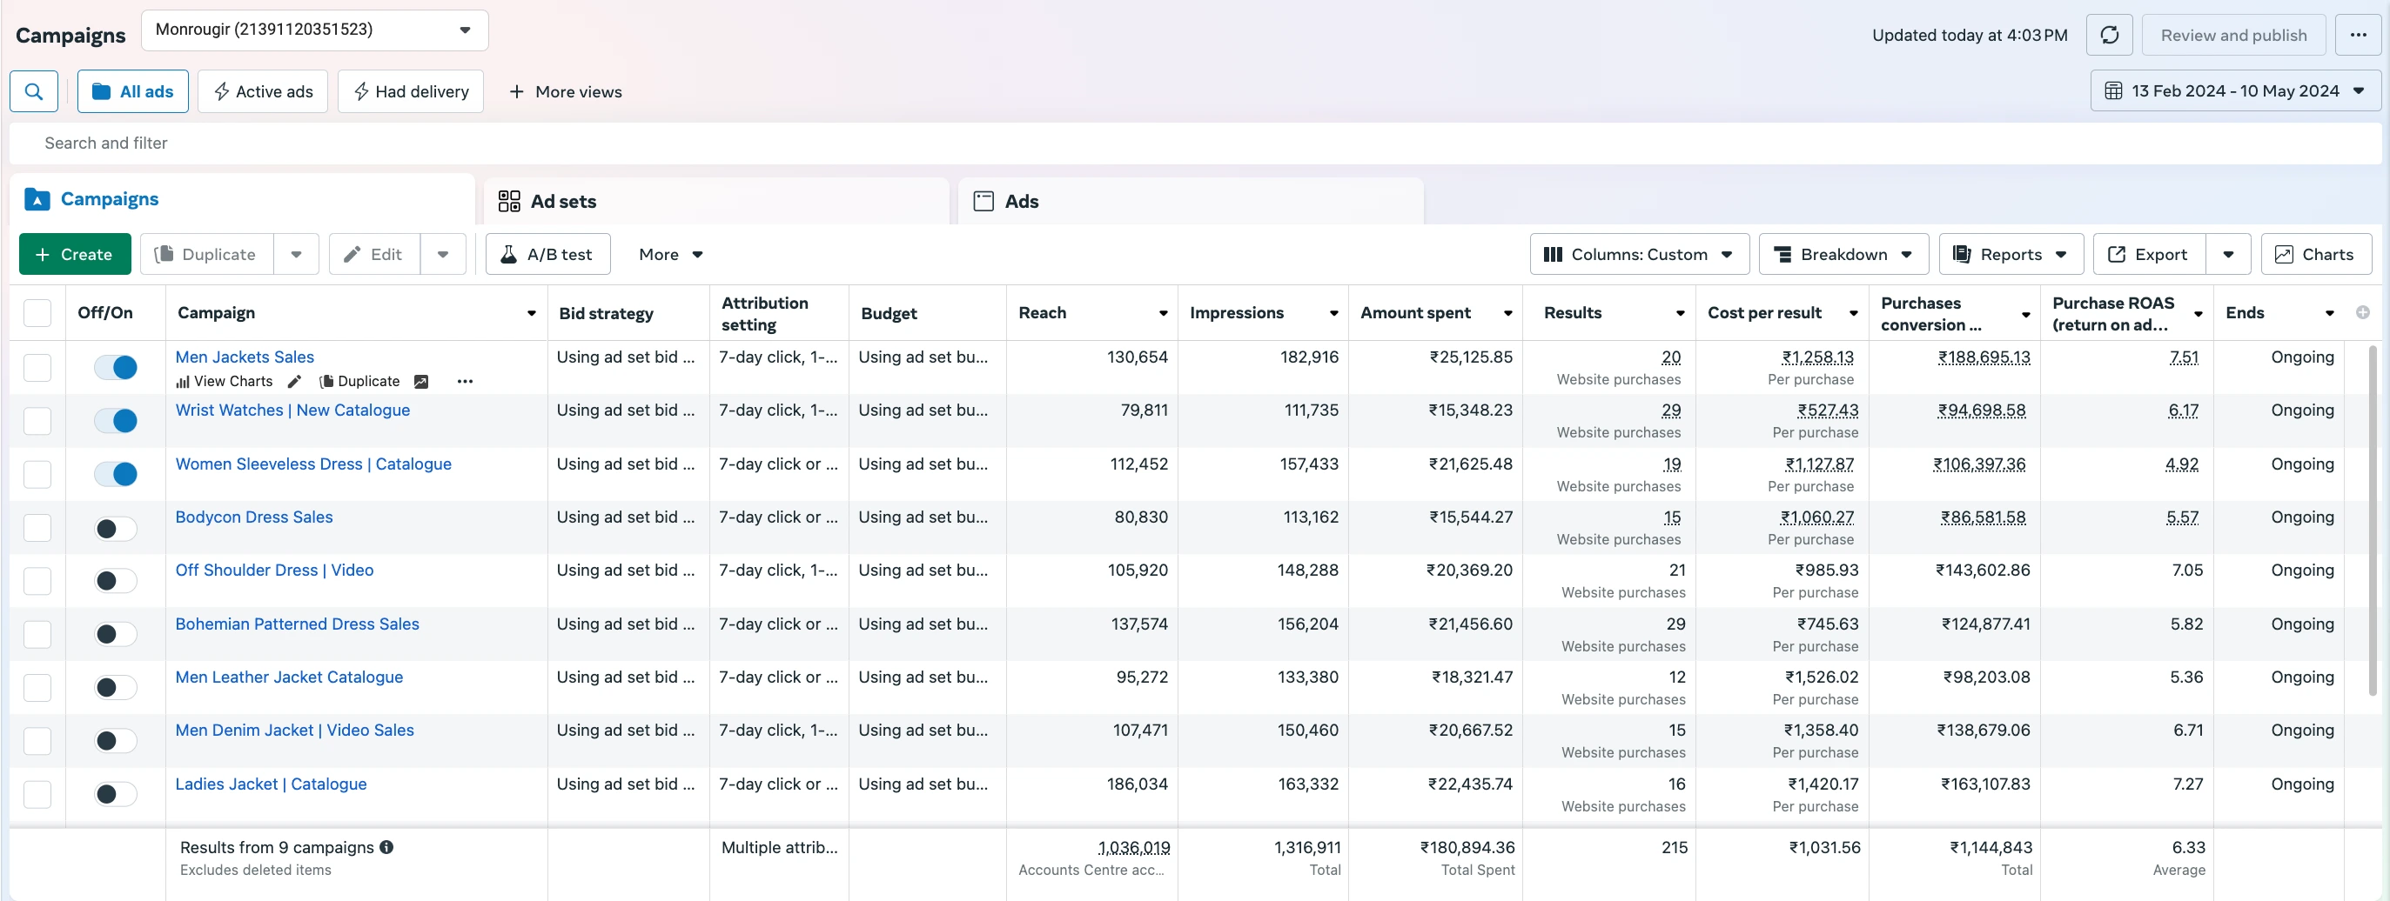Click View Charts under Men Jackets Sales

225,382
